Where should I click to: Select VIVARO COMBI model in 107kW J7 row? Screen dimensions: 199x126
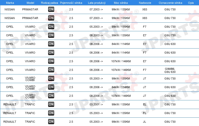pyautogui.click(x=30, y=96)
